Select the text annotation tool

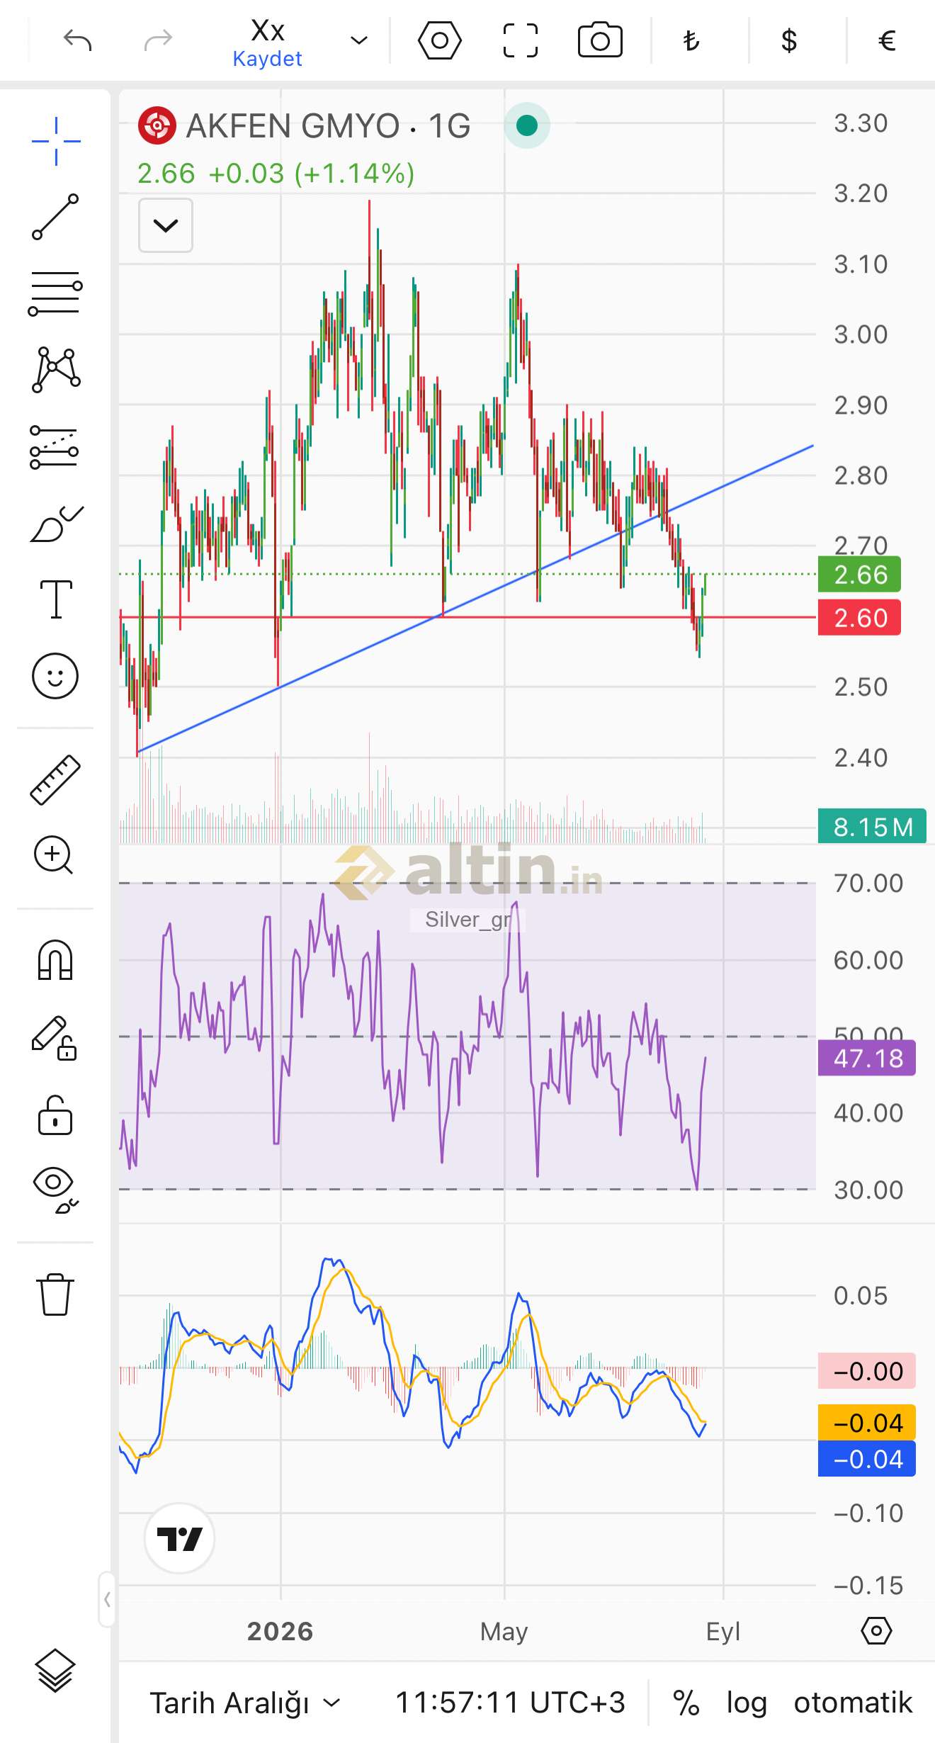[x=56, y=599]
